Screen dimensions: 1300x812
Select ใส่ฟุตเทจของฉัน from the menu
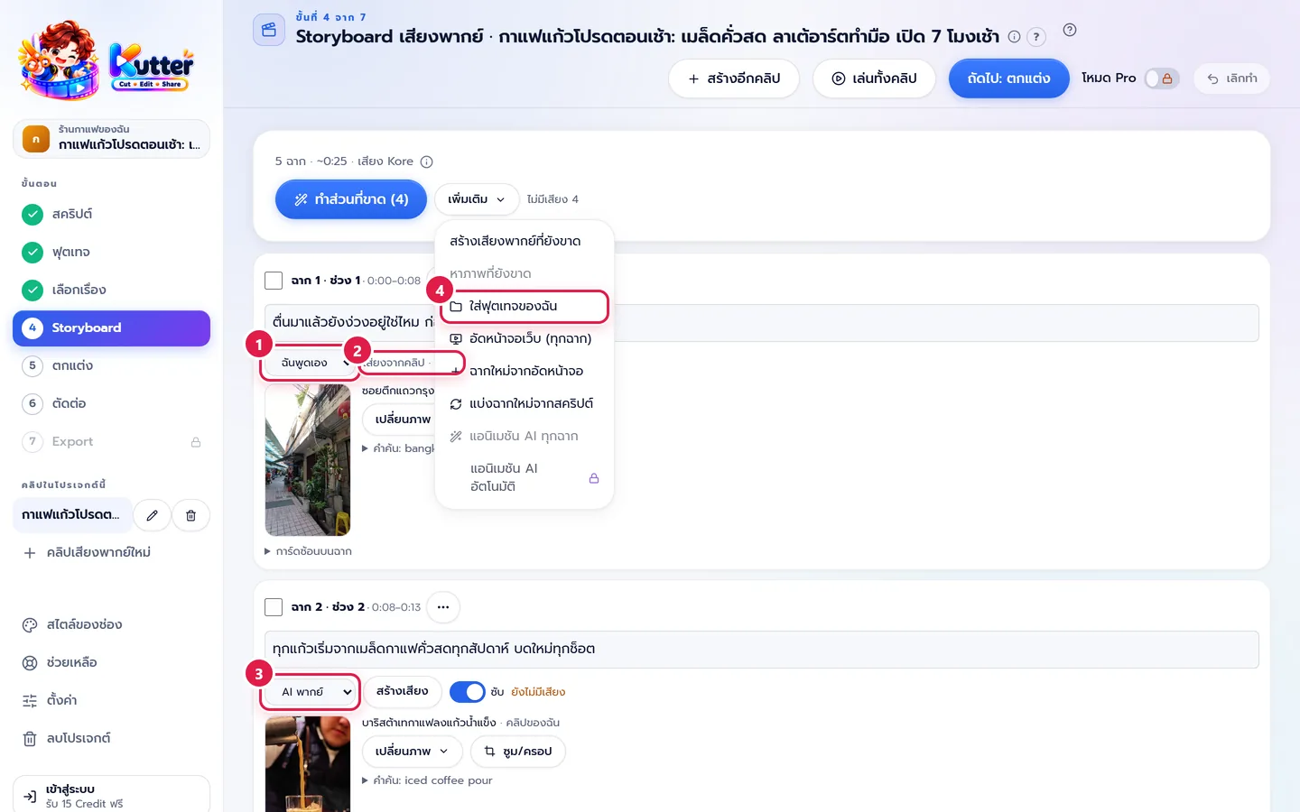pyautogui.click(x=525, y=306)
